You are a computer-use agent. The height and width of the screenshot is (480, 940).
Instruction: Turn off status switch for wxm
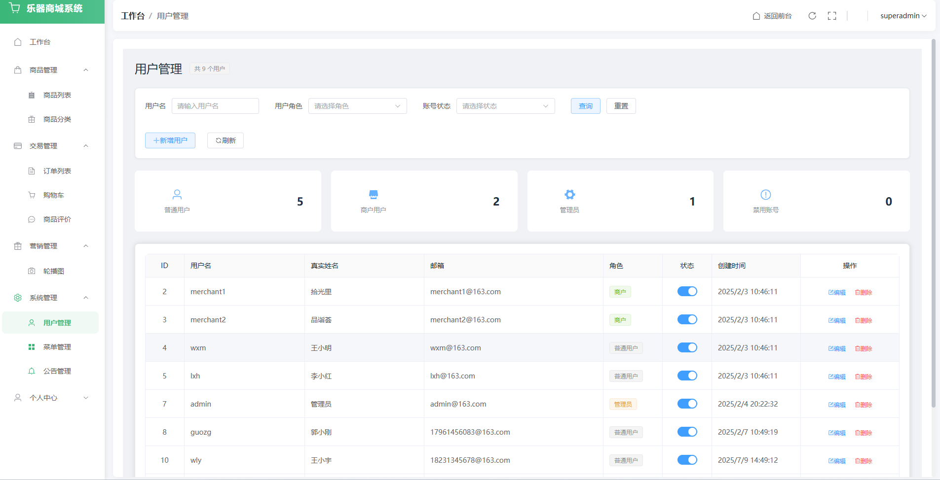(x=687, y=347)
